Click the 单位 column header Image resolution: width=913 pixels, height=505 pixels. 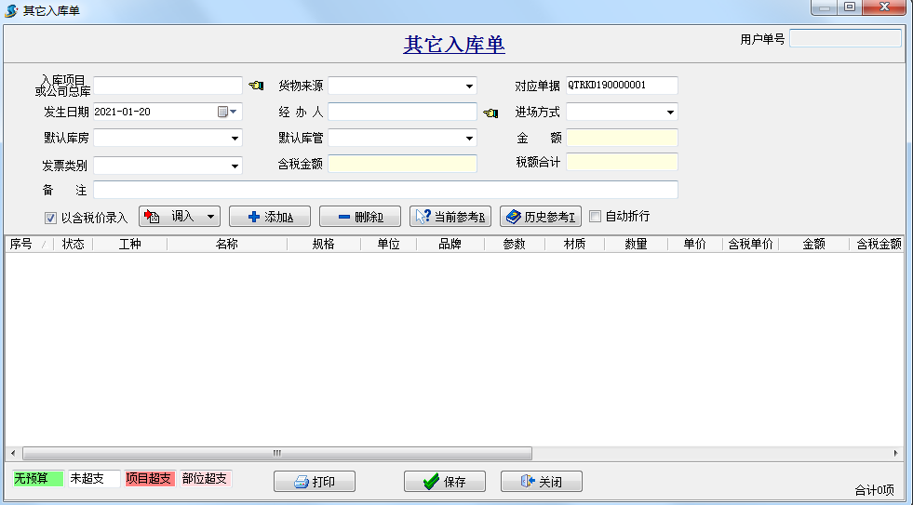point(388,245)
